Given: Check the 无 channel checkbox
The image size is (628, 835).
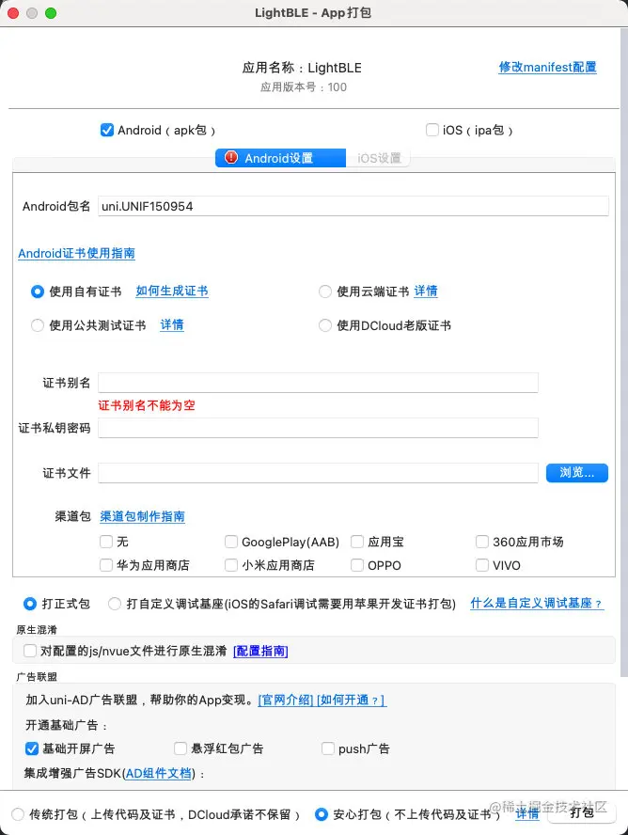Looking at the screenshot, I should (106, 542).
